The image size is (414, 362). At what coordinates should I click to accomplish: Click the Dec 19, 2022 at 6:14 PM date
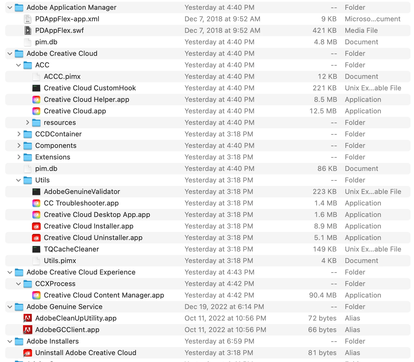pos(224,307)
